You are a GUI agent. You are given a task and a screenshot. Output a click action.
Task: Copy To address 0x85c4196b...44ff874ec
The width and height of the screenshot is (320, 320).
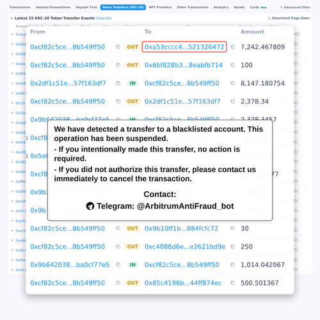point(232,283)
